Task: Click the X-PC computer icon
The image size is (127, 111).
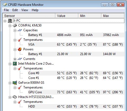Action: point(10,21)
